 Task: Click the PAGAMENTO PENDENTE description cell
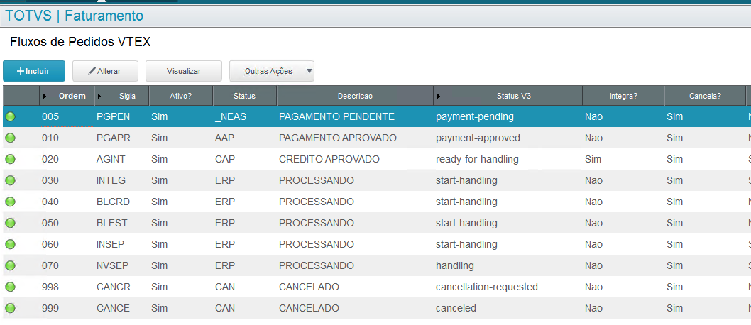(355, 116)
